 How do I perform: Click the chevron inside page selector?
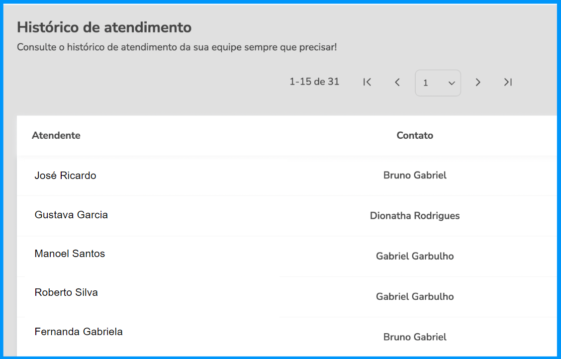click(x=452, y=84)
